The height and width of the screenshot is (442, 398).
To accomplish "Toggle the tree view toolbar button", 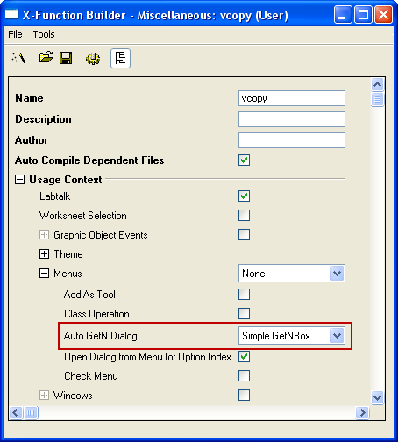I will click(120, 58).
